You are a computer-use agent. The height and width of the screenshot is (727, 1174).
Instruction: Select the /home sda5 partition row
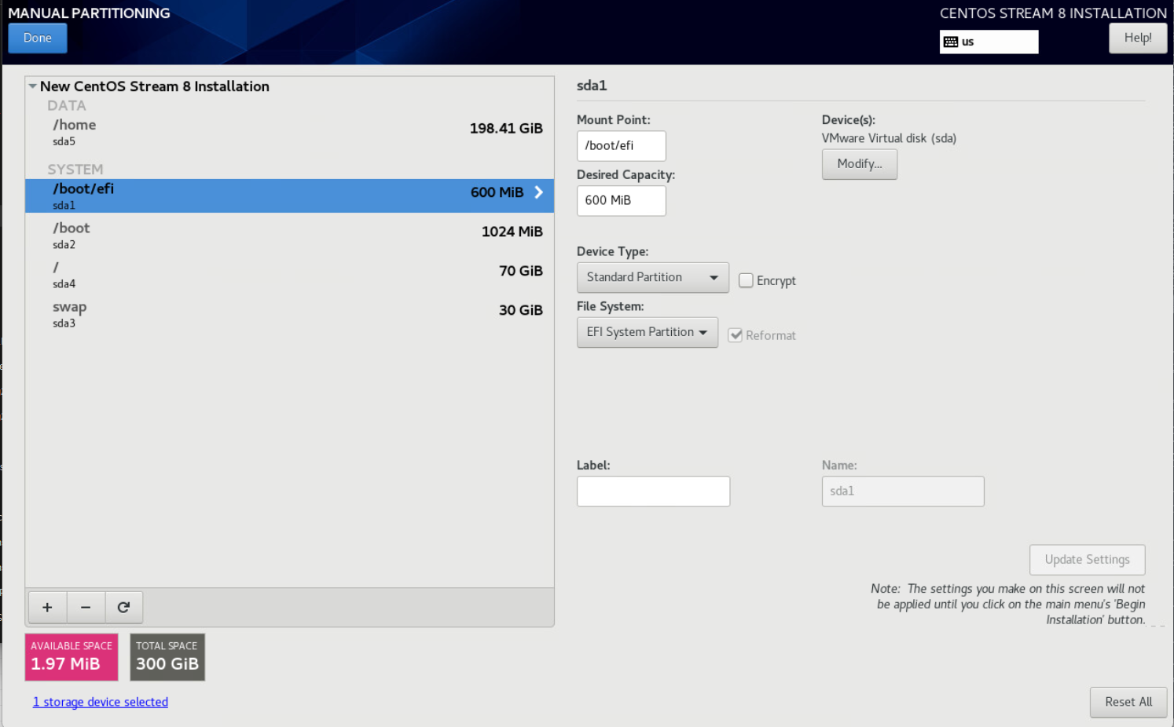pos(289,132)
